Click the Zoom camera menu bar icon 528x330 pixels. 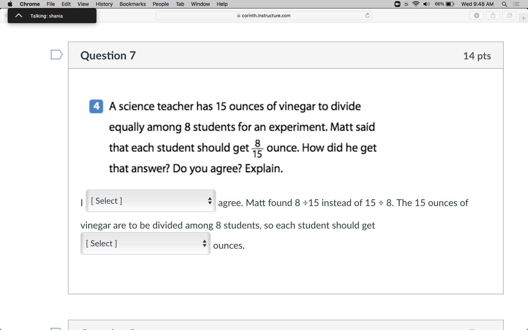pos(397,4)
